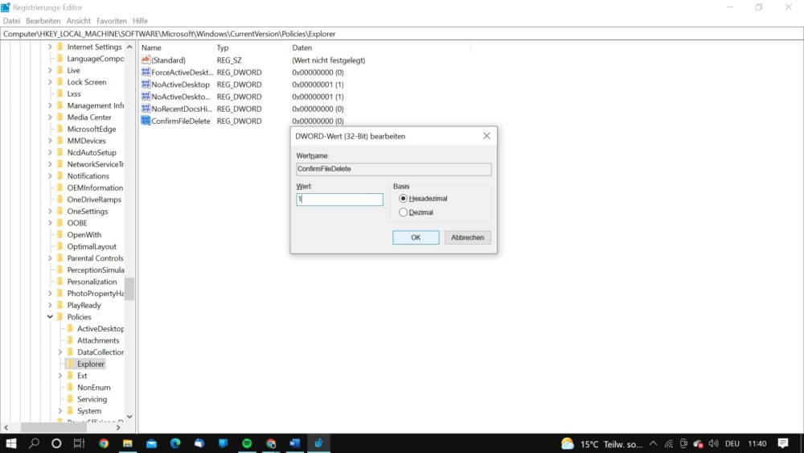The image size is (804, 453).
Task: Expand the Management Infr key
Action: pyautogui.click(x=50, y=105)
